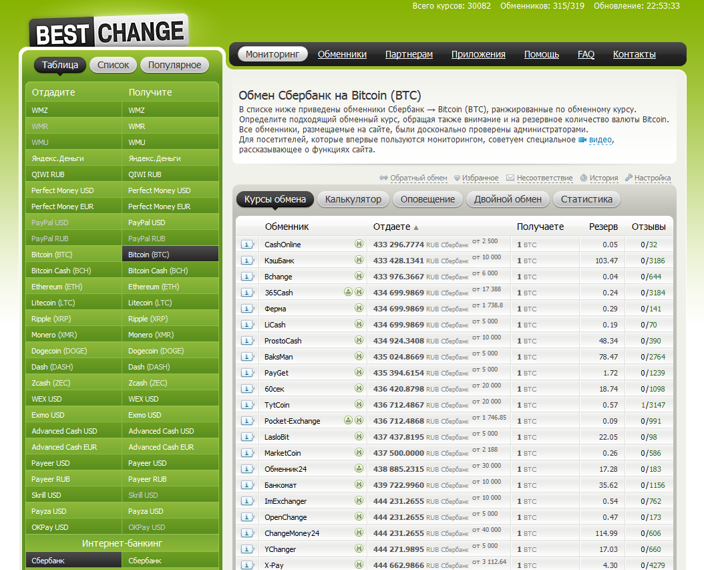Open info icon for MarketCoin row
This screenshot has height=570, width=704.
pos(247,453)
